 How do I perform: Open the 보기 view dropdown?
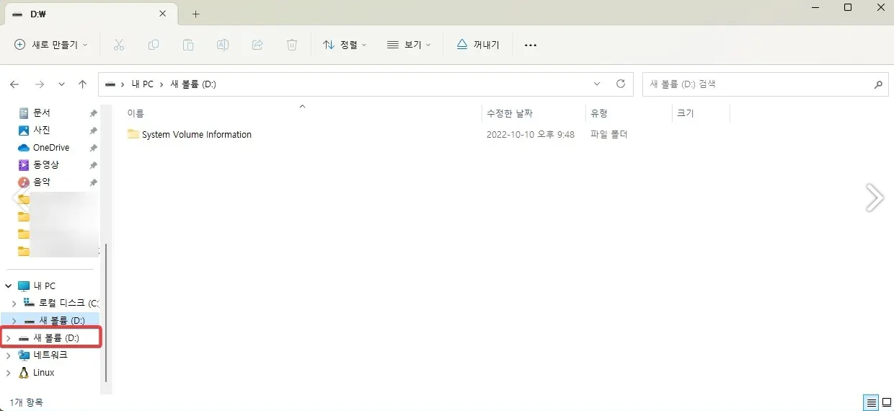409,45
